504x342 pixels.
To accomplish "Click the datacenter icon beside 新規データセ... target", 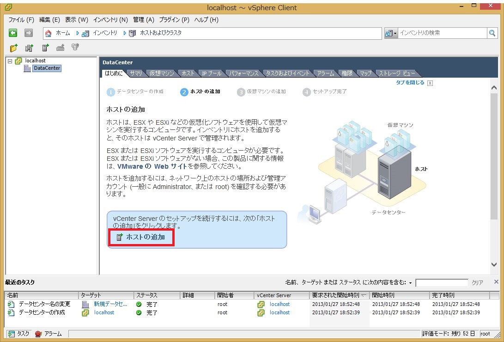I will pos(85,304).
